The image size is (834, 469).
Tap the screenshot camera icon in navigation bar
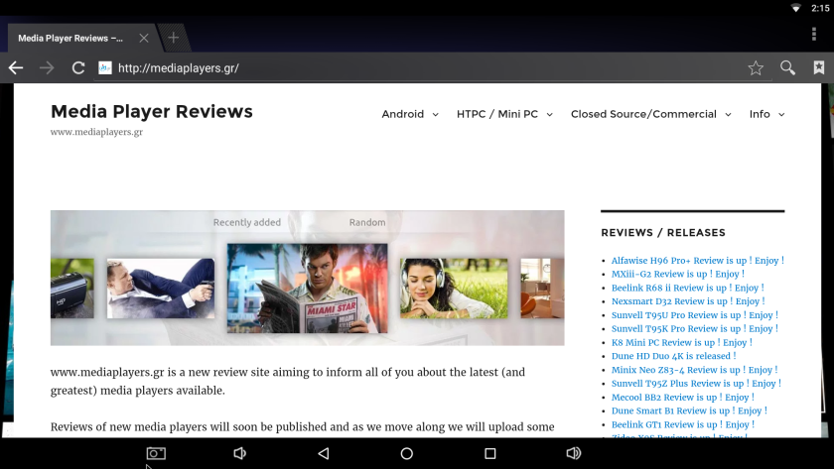click(x=156, y=453)
